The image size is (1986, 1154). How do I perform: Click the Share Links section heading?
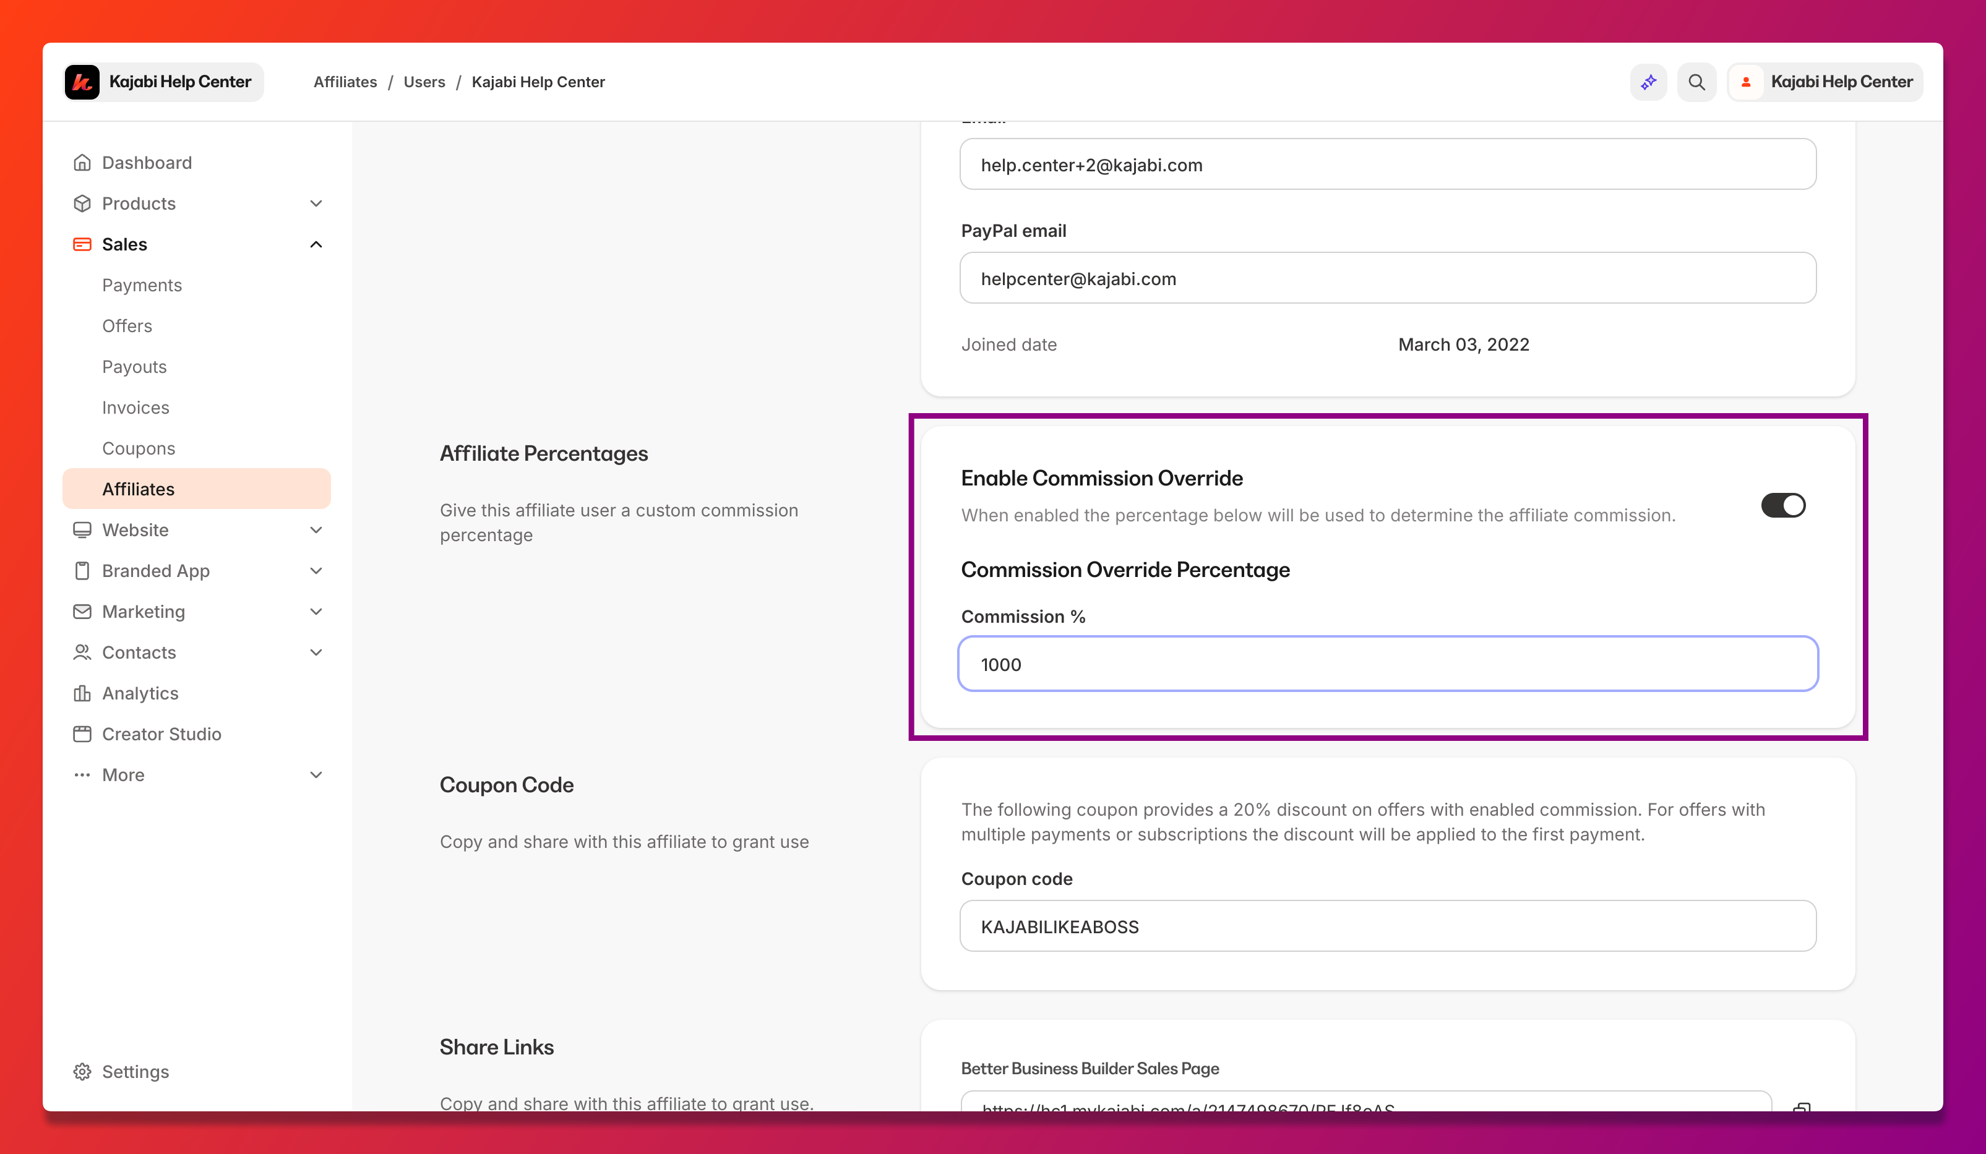496,1047
